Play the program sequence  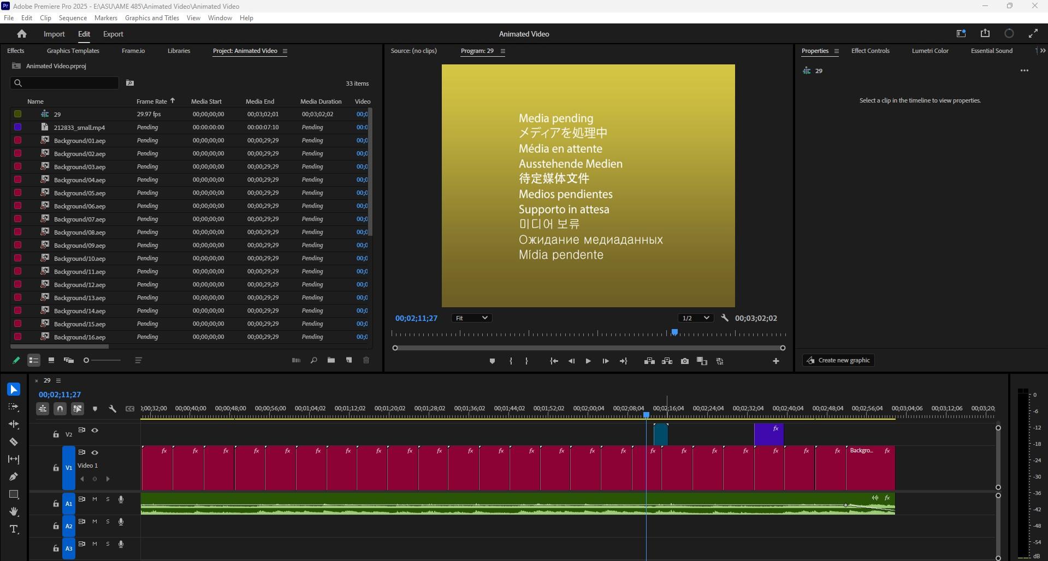(x=588, y=361)
